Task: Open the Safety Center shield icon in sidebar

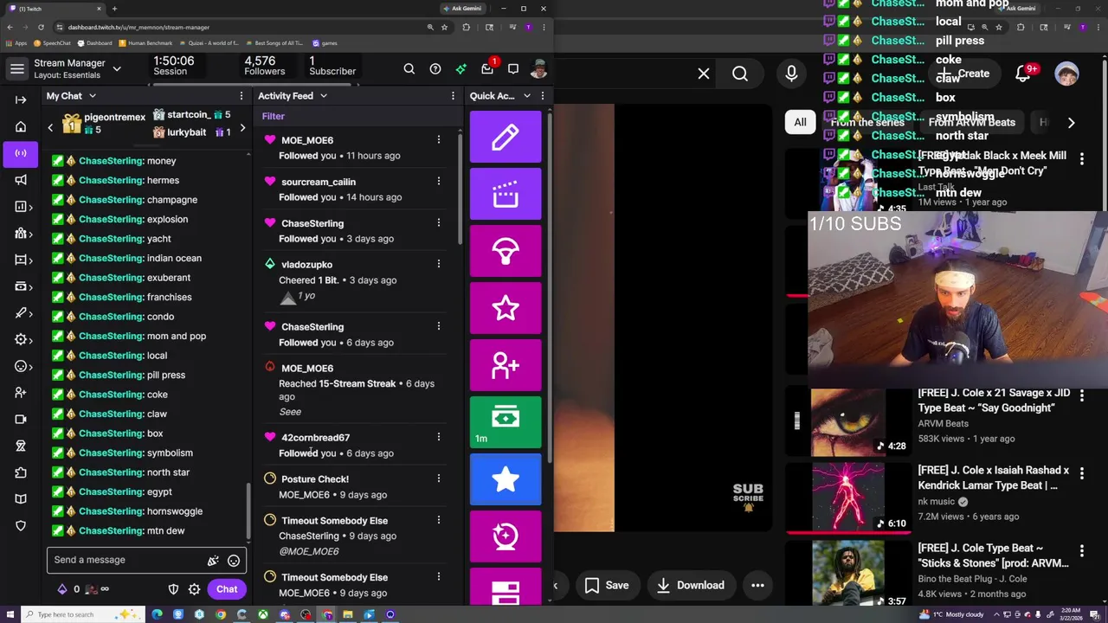Action: [21, 525]
